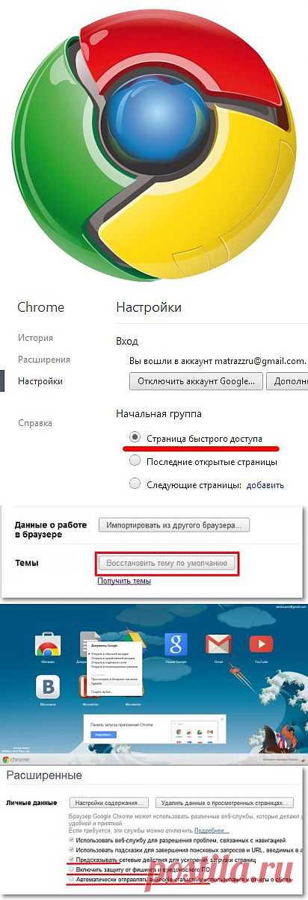Click 'Восстановить тему по умолчанию' button

click(168, 562)
